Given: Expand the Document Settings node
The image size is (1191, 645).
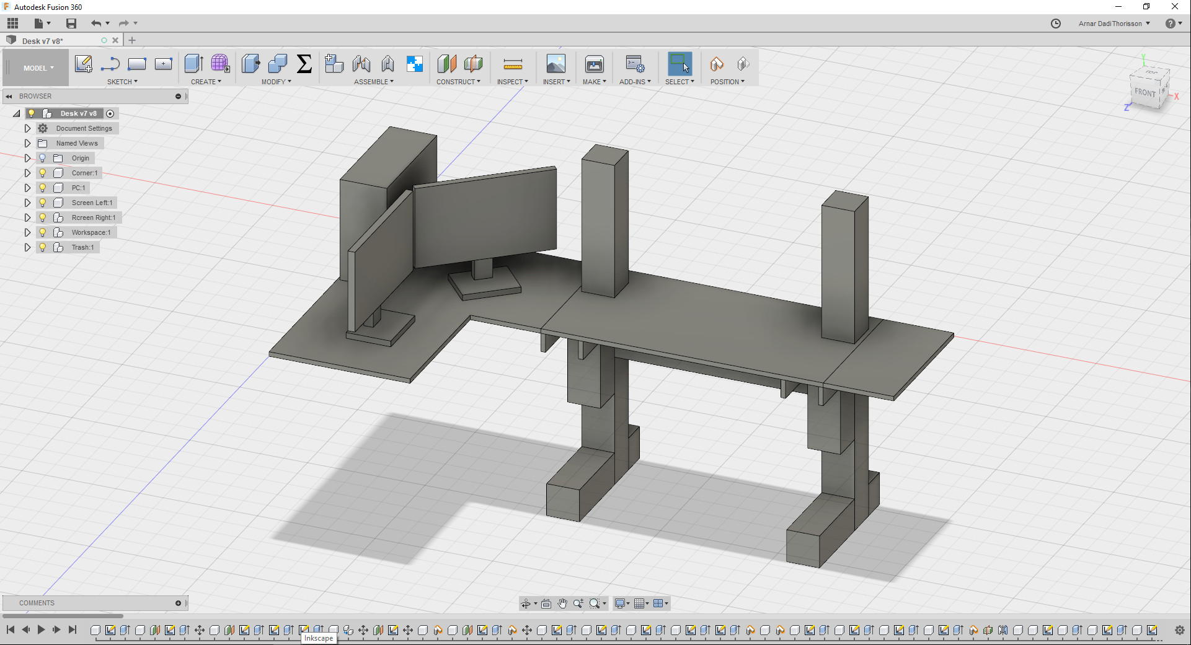Looking at the screenshot, I should (27, 128).
